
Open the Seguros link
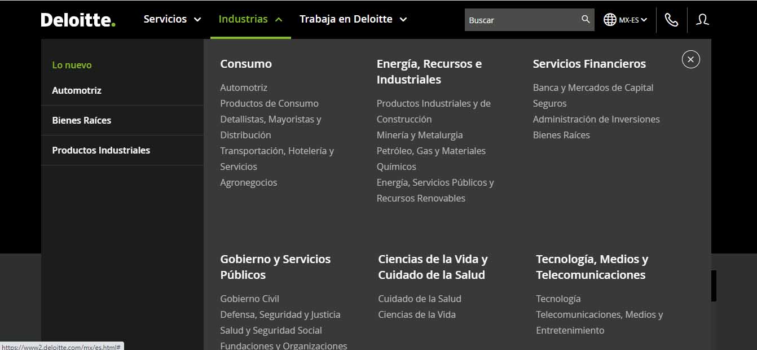click(549, 103)
